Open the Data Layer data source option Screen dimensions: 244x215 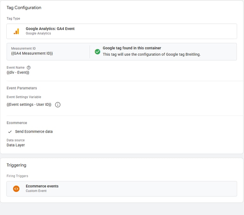click(x=16, y=145)
